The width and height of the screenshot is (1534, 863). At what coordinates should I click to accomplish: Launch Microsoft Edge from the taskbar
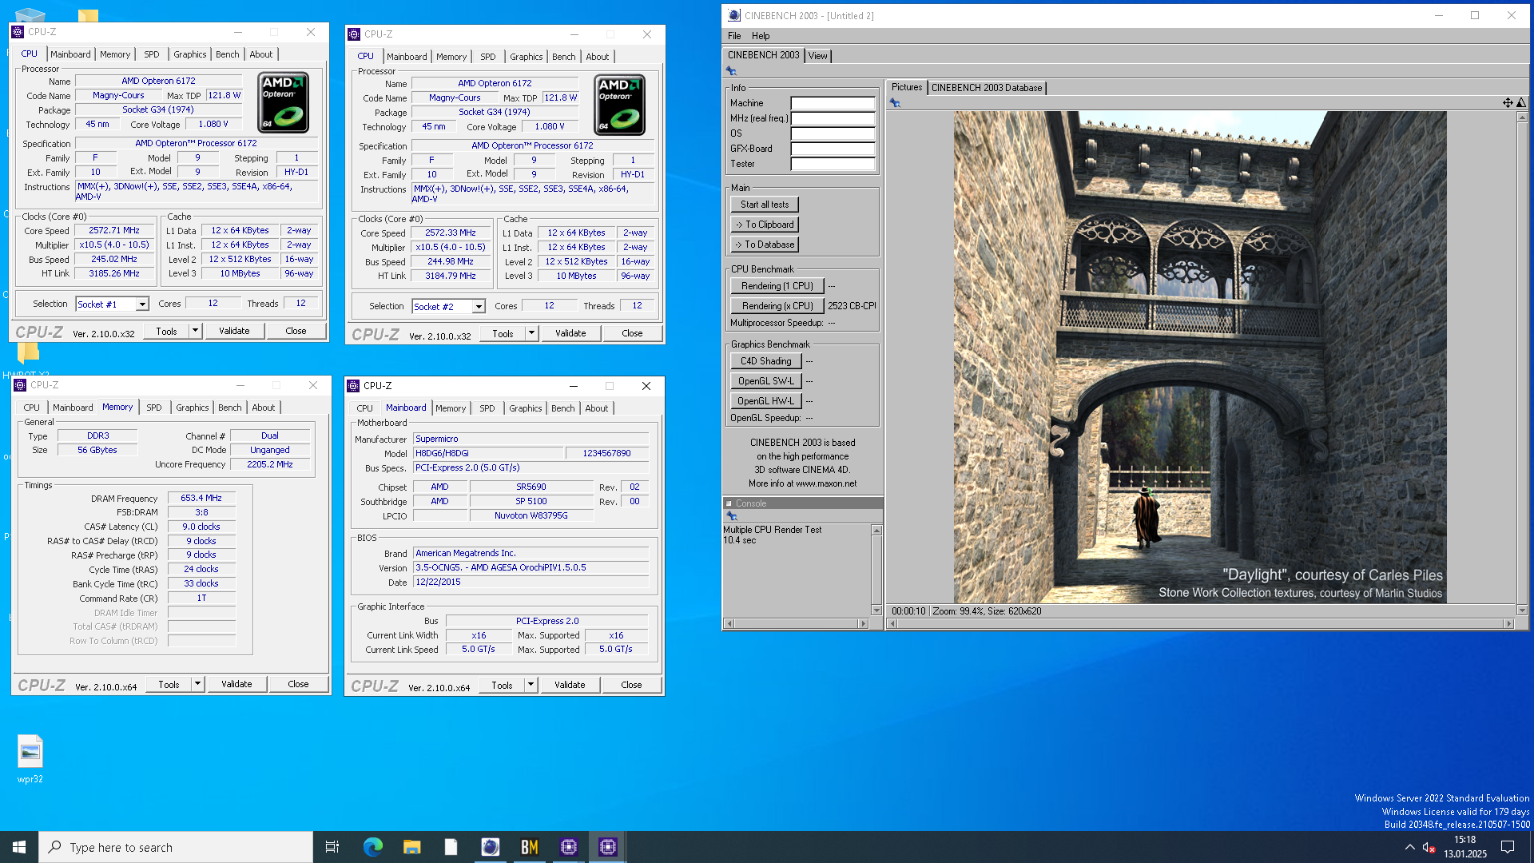click(x=373, y=847)
